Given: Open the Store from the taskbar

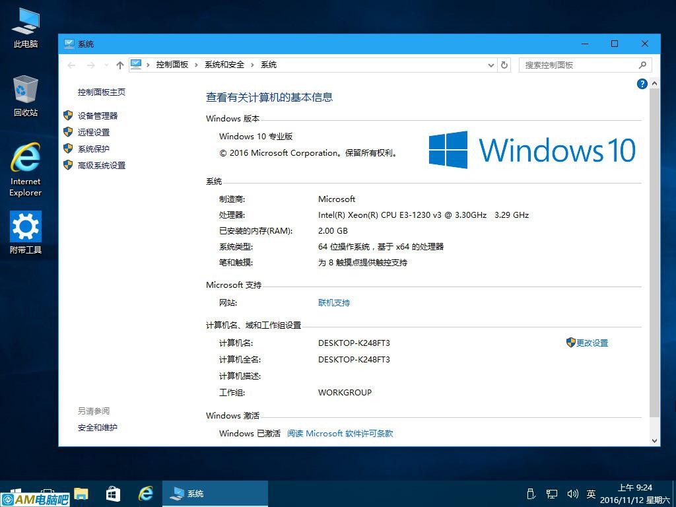Looking at the screenshot, I should [x=114, y=494].
